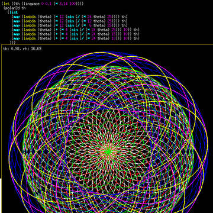The image size is (213, 213).
Task: Click the closing ')))' line of the code
Action: tap(12, 43)
